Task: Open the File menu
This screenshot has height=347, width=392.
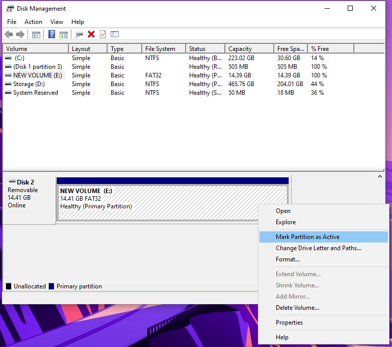Action: (x=12, y=22)
